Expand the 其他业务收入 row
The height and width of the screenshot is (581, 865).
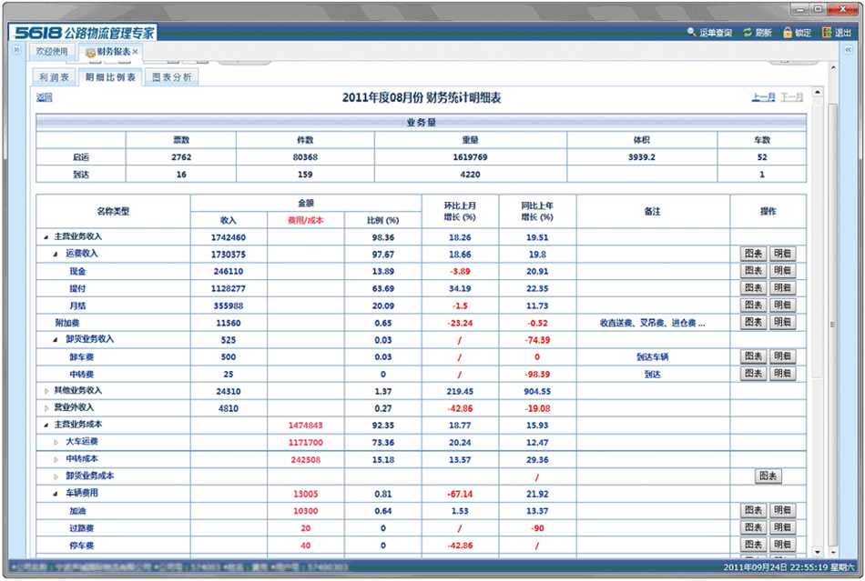tap(46, 390)
